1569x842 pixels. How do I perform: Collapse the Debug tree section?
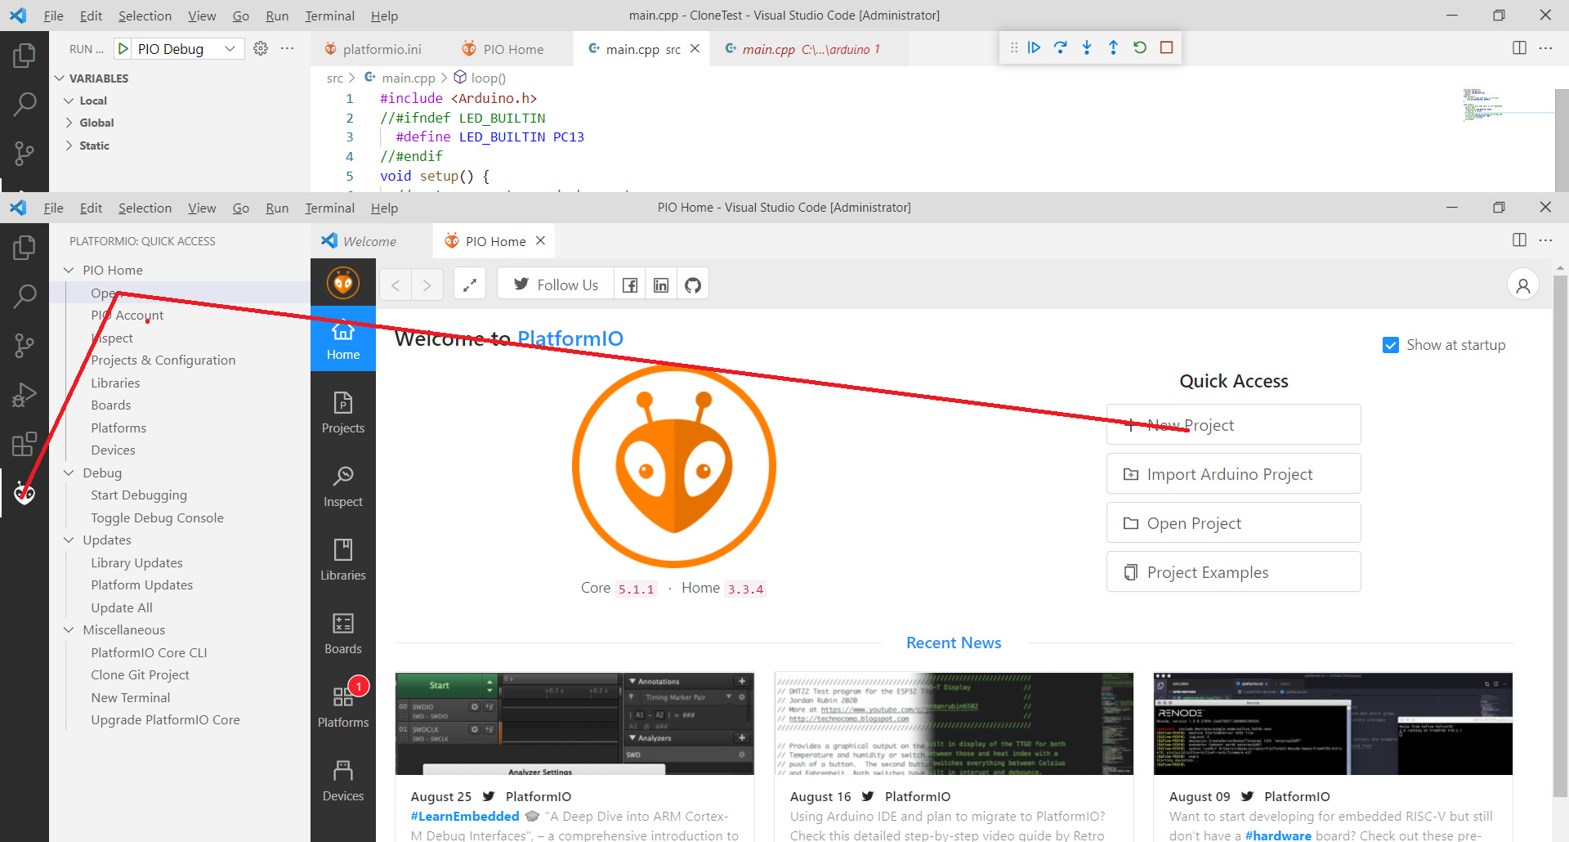69,473
